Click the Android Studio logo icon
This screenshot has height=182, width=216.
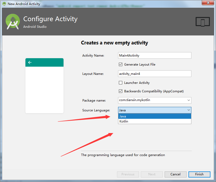point(13,22)
